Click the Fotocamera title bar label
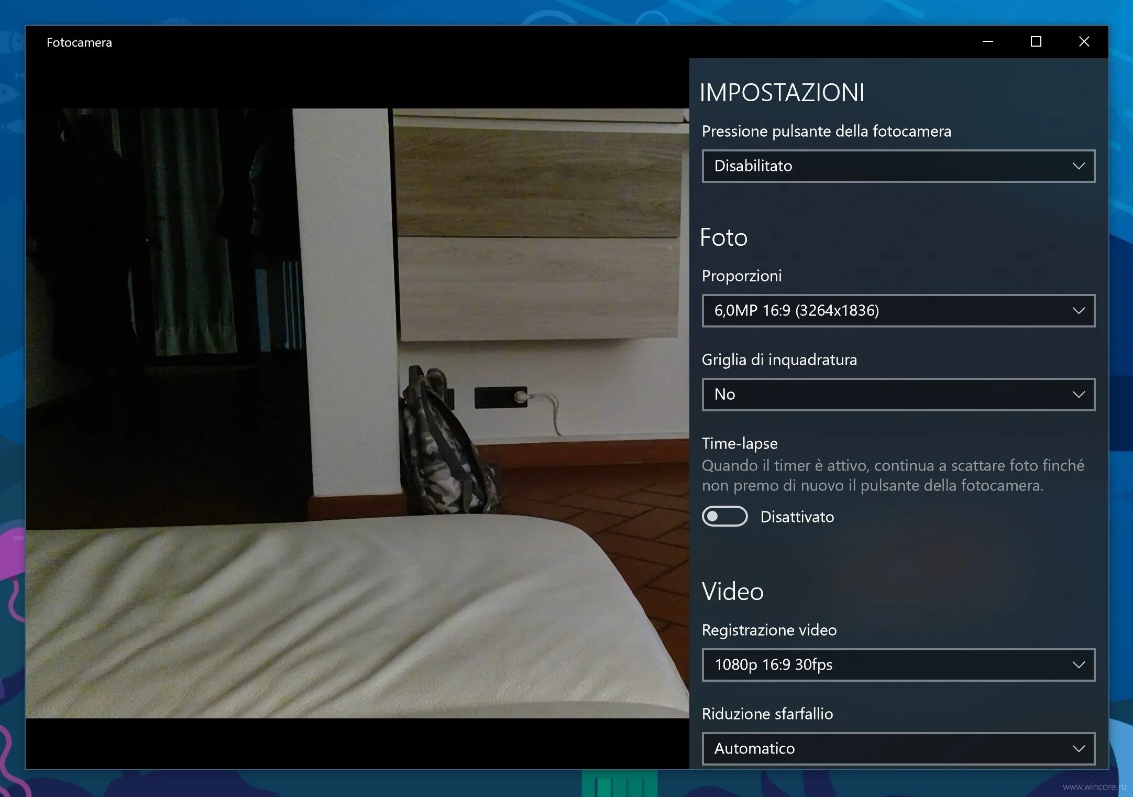Image resolution: width=1133 pixels, height=797 pixels. [x=80, y=42]
